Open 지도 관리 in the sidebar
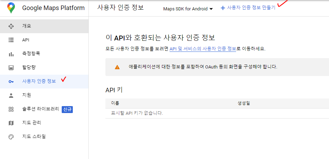329x159 pixels. click(x=44, y=123)
